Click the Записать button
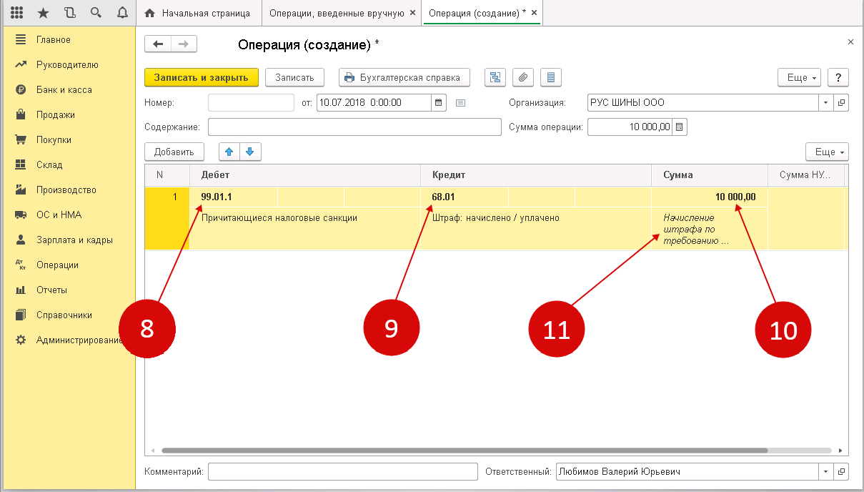The width and height of the screenshot is (864, 492). [294, 77]
